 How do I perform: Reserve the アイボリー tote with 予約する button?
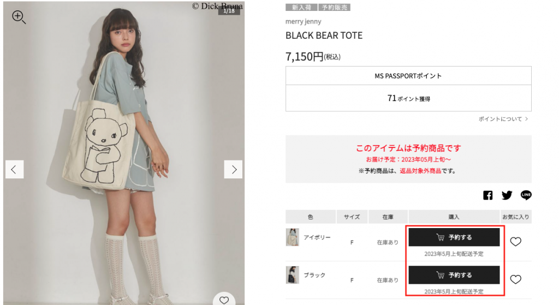click(454, 237)
